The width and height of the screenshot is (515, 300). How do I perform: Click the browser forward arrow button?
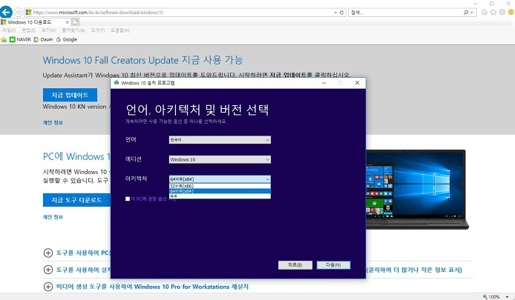(19, 12)
